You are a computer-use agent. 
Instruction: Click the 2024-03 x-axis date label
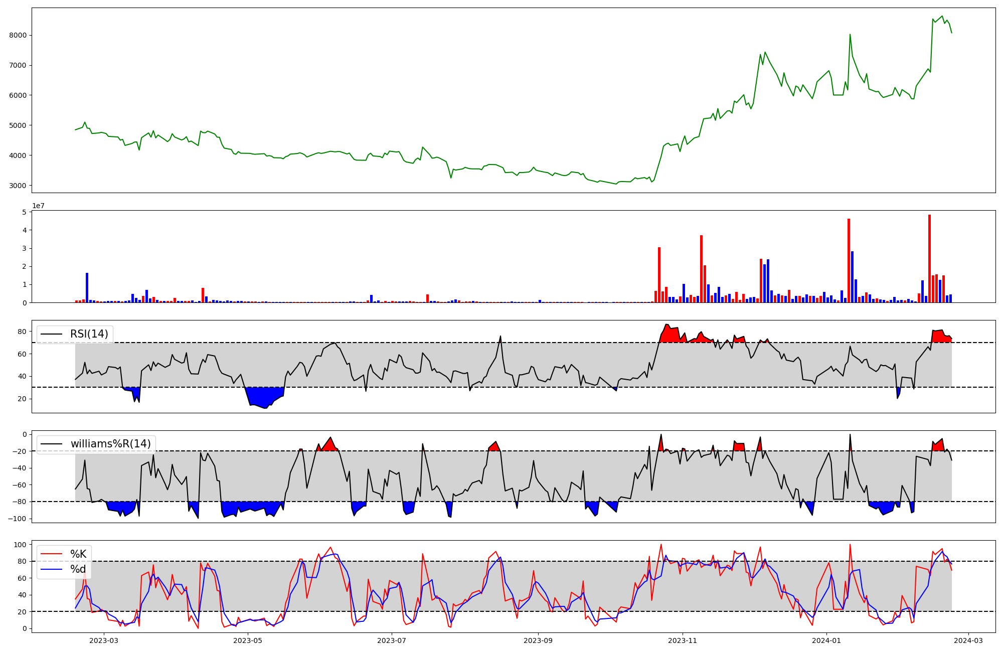968,640
